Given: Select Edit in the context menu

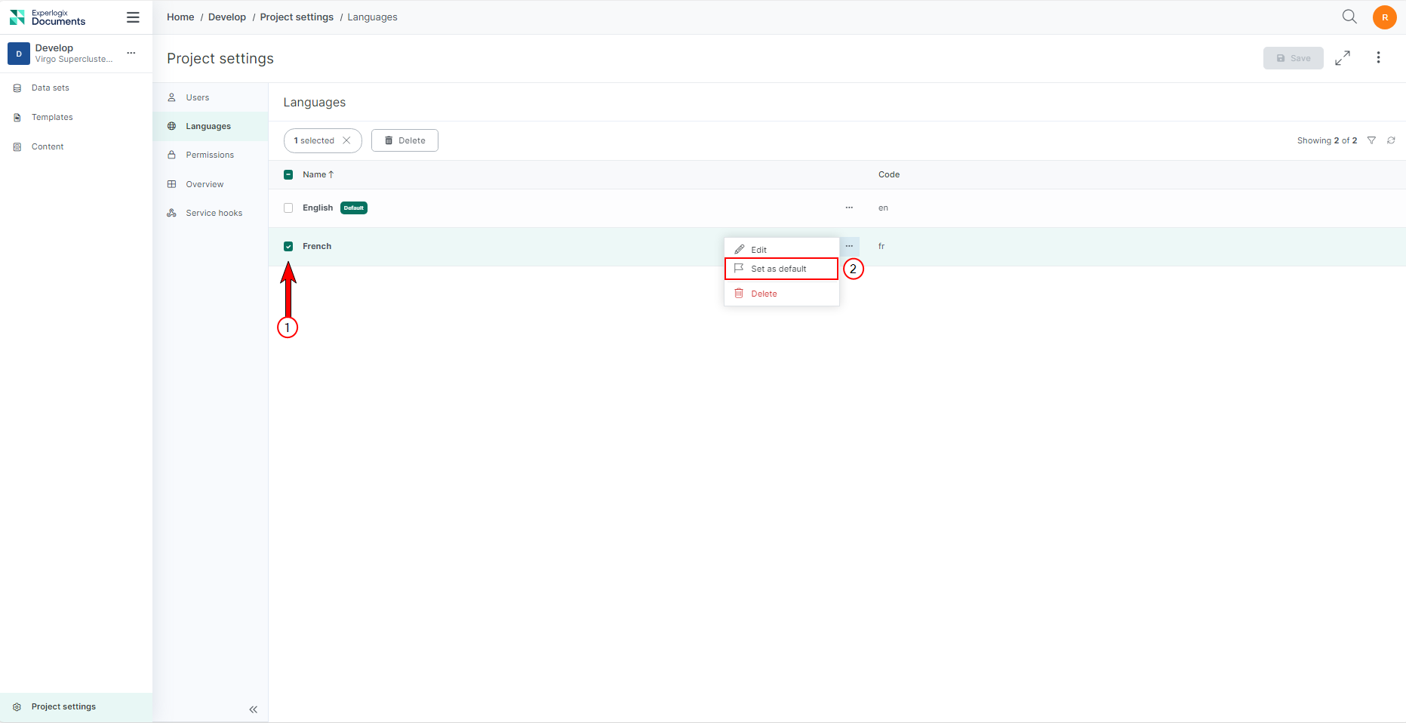Looking at the screenshot, I should pyautogui.click(x=758, y=250).
